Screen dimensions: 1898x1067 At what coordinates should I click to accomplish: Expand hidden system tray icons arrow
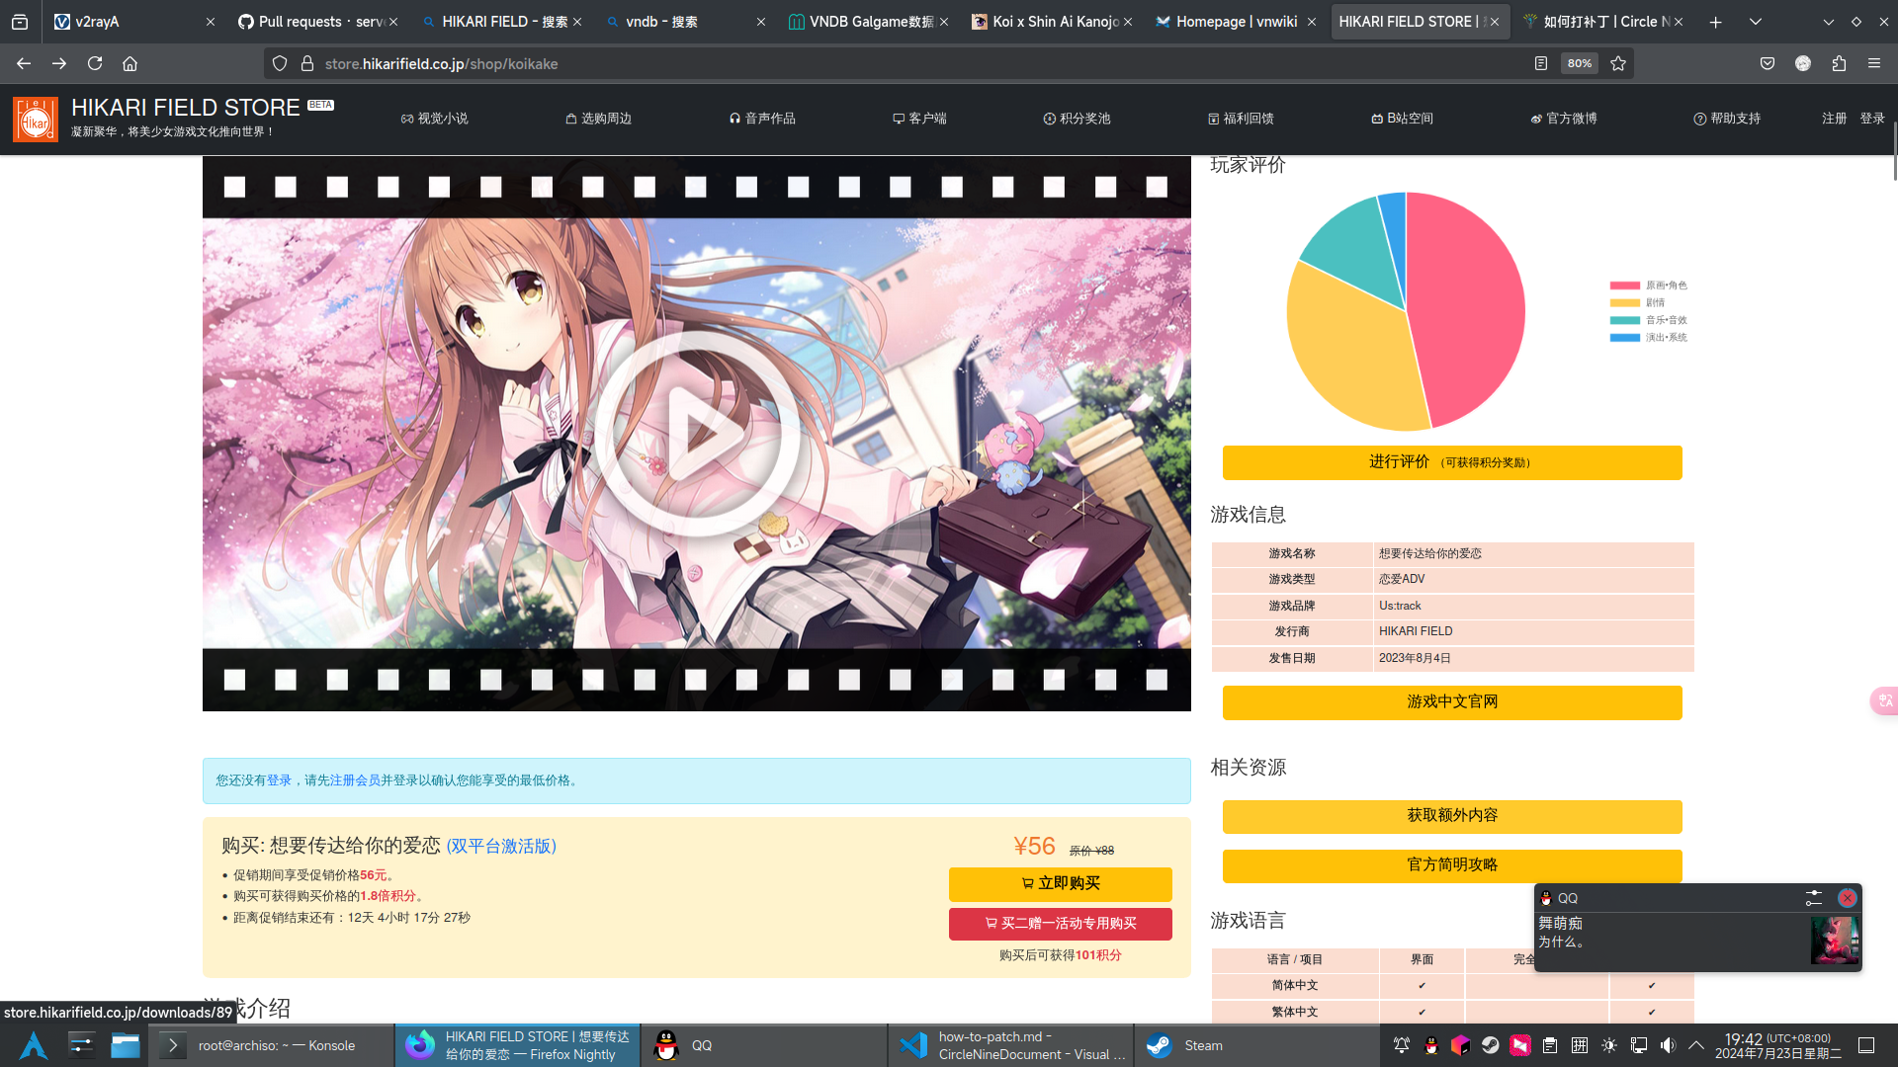[1696, 1045]
